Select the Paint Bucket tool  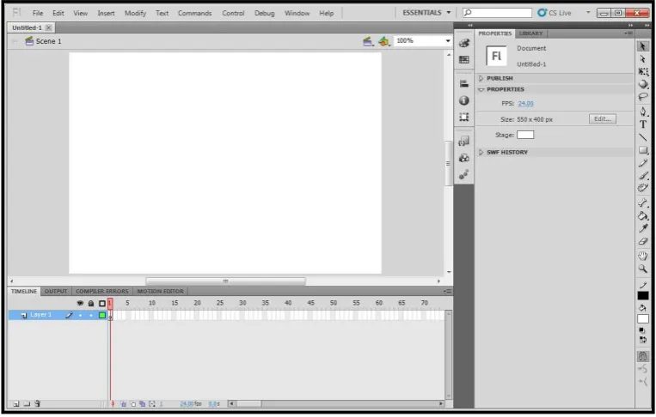point(643,216)
